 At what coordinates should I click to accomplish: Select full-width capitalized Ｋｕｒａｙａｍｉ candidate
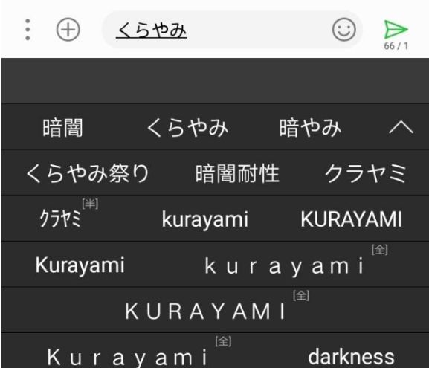(127, 358)
